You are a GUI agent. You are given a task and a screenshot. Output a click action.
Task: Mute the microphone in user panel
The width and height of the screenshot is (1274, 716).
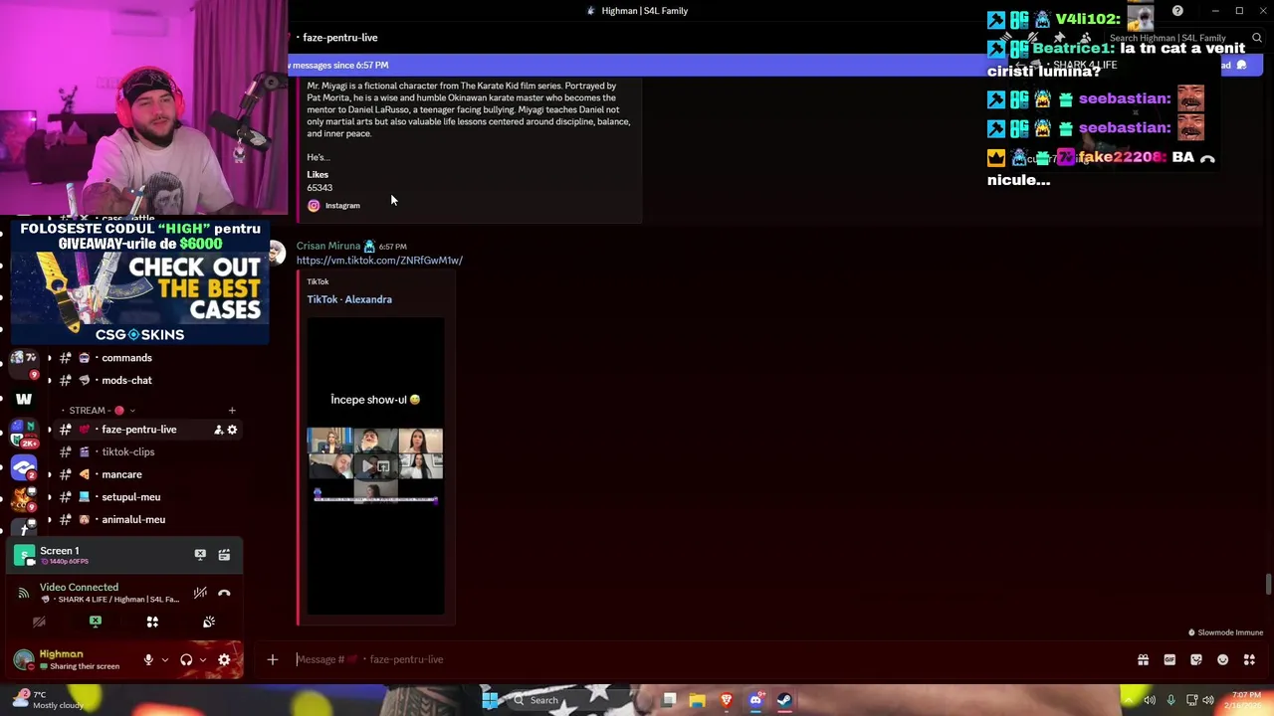148,659
